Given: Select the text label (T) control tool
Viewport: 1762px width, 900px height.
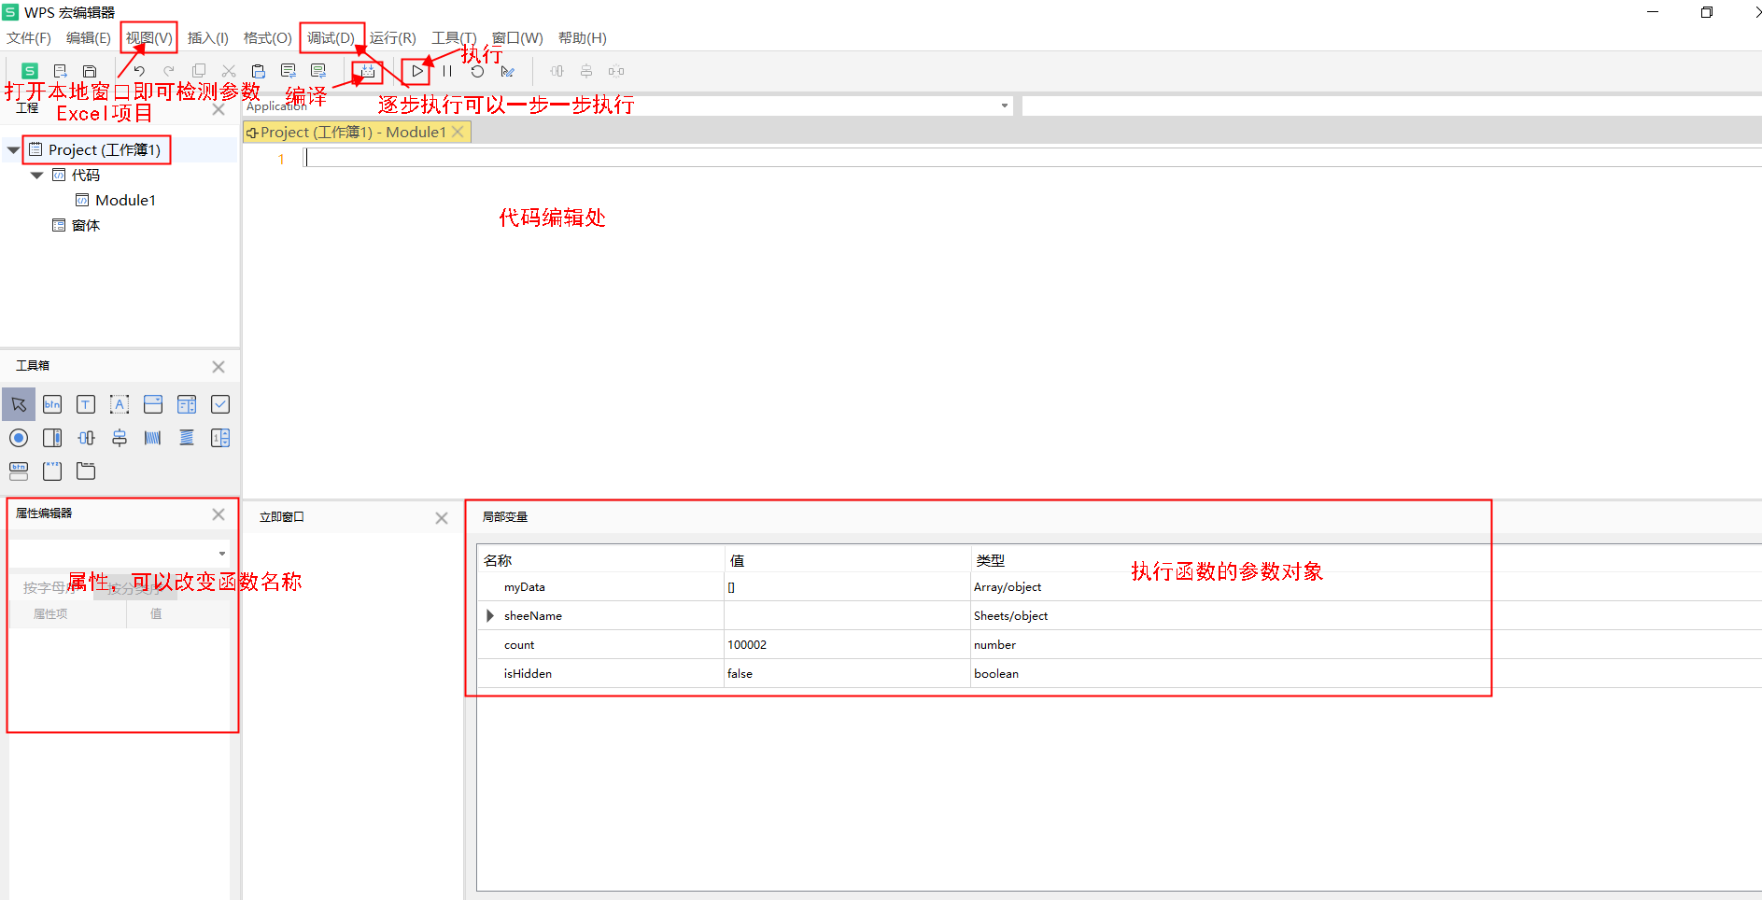Looking at the screenshot, I should coord(85,404).
